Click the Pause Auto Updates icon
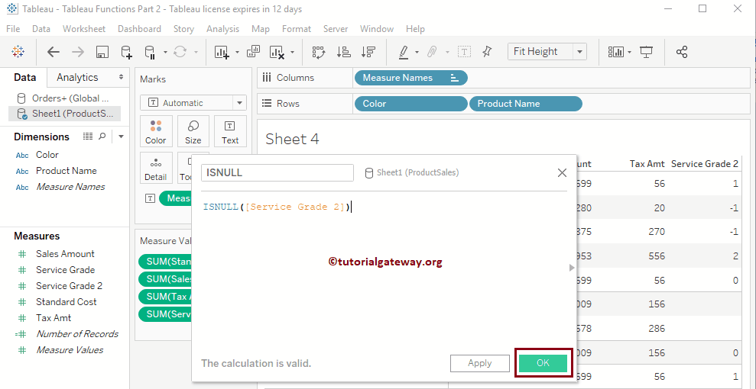 coord(150,52)
